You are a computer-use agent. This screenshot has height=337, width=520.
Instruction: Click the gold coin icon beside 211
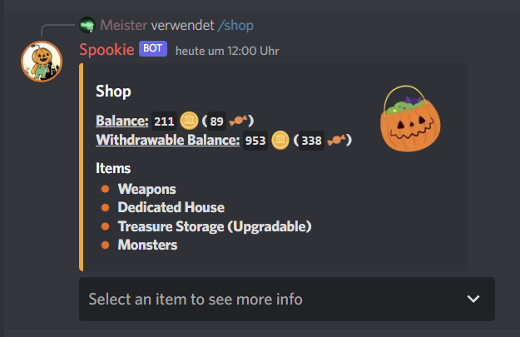pos(189,121)
